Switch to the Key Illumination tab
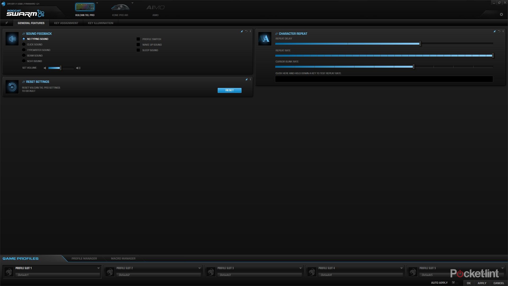Image resolution: width=508 pixels, height=286 pixels. [x=101, y=23]
